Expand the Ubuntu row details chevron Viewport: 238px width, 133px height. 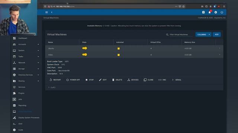pos(219,48)
